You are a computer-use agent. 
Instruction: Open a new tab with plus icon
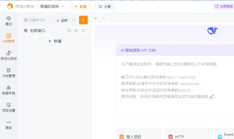pos(96,18)
